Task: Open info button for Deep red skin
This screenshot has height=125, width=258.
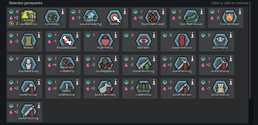Action: tap(192, 35)
